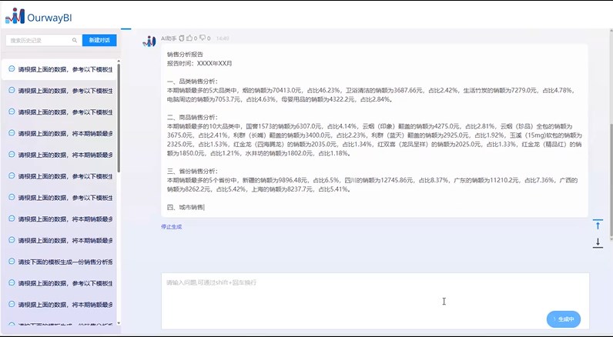The height and width of the screenshot is (337, 613).
Task: Click the AI assistant avatar icon
Action: coord(149,41)
